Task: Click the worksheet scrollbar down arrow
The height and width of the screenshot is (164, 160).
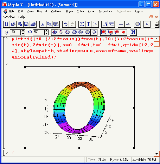Action: tap(157, 154)
